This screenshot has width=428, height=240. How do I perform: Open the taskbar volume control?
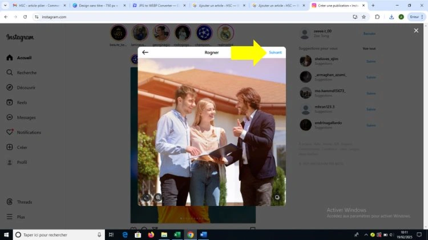pos(391,235)
